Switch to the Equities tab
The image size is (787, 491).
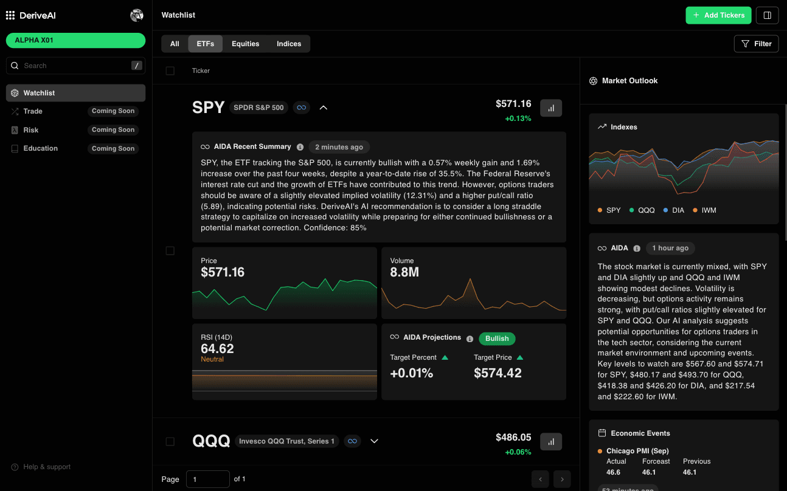click(x=246, y=44)
